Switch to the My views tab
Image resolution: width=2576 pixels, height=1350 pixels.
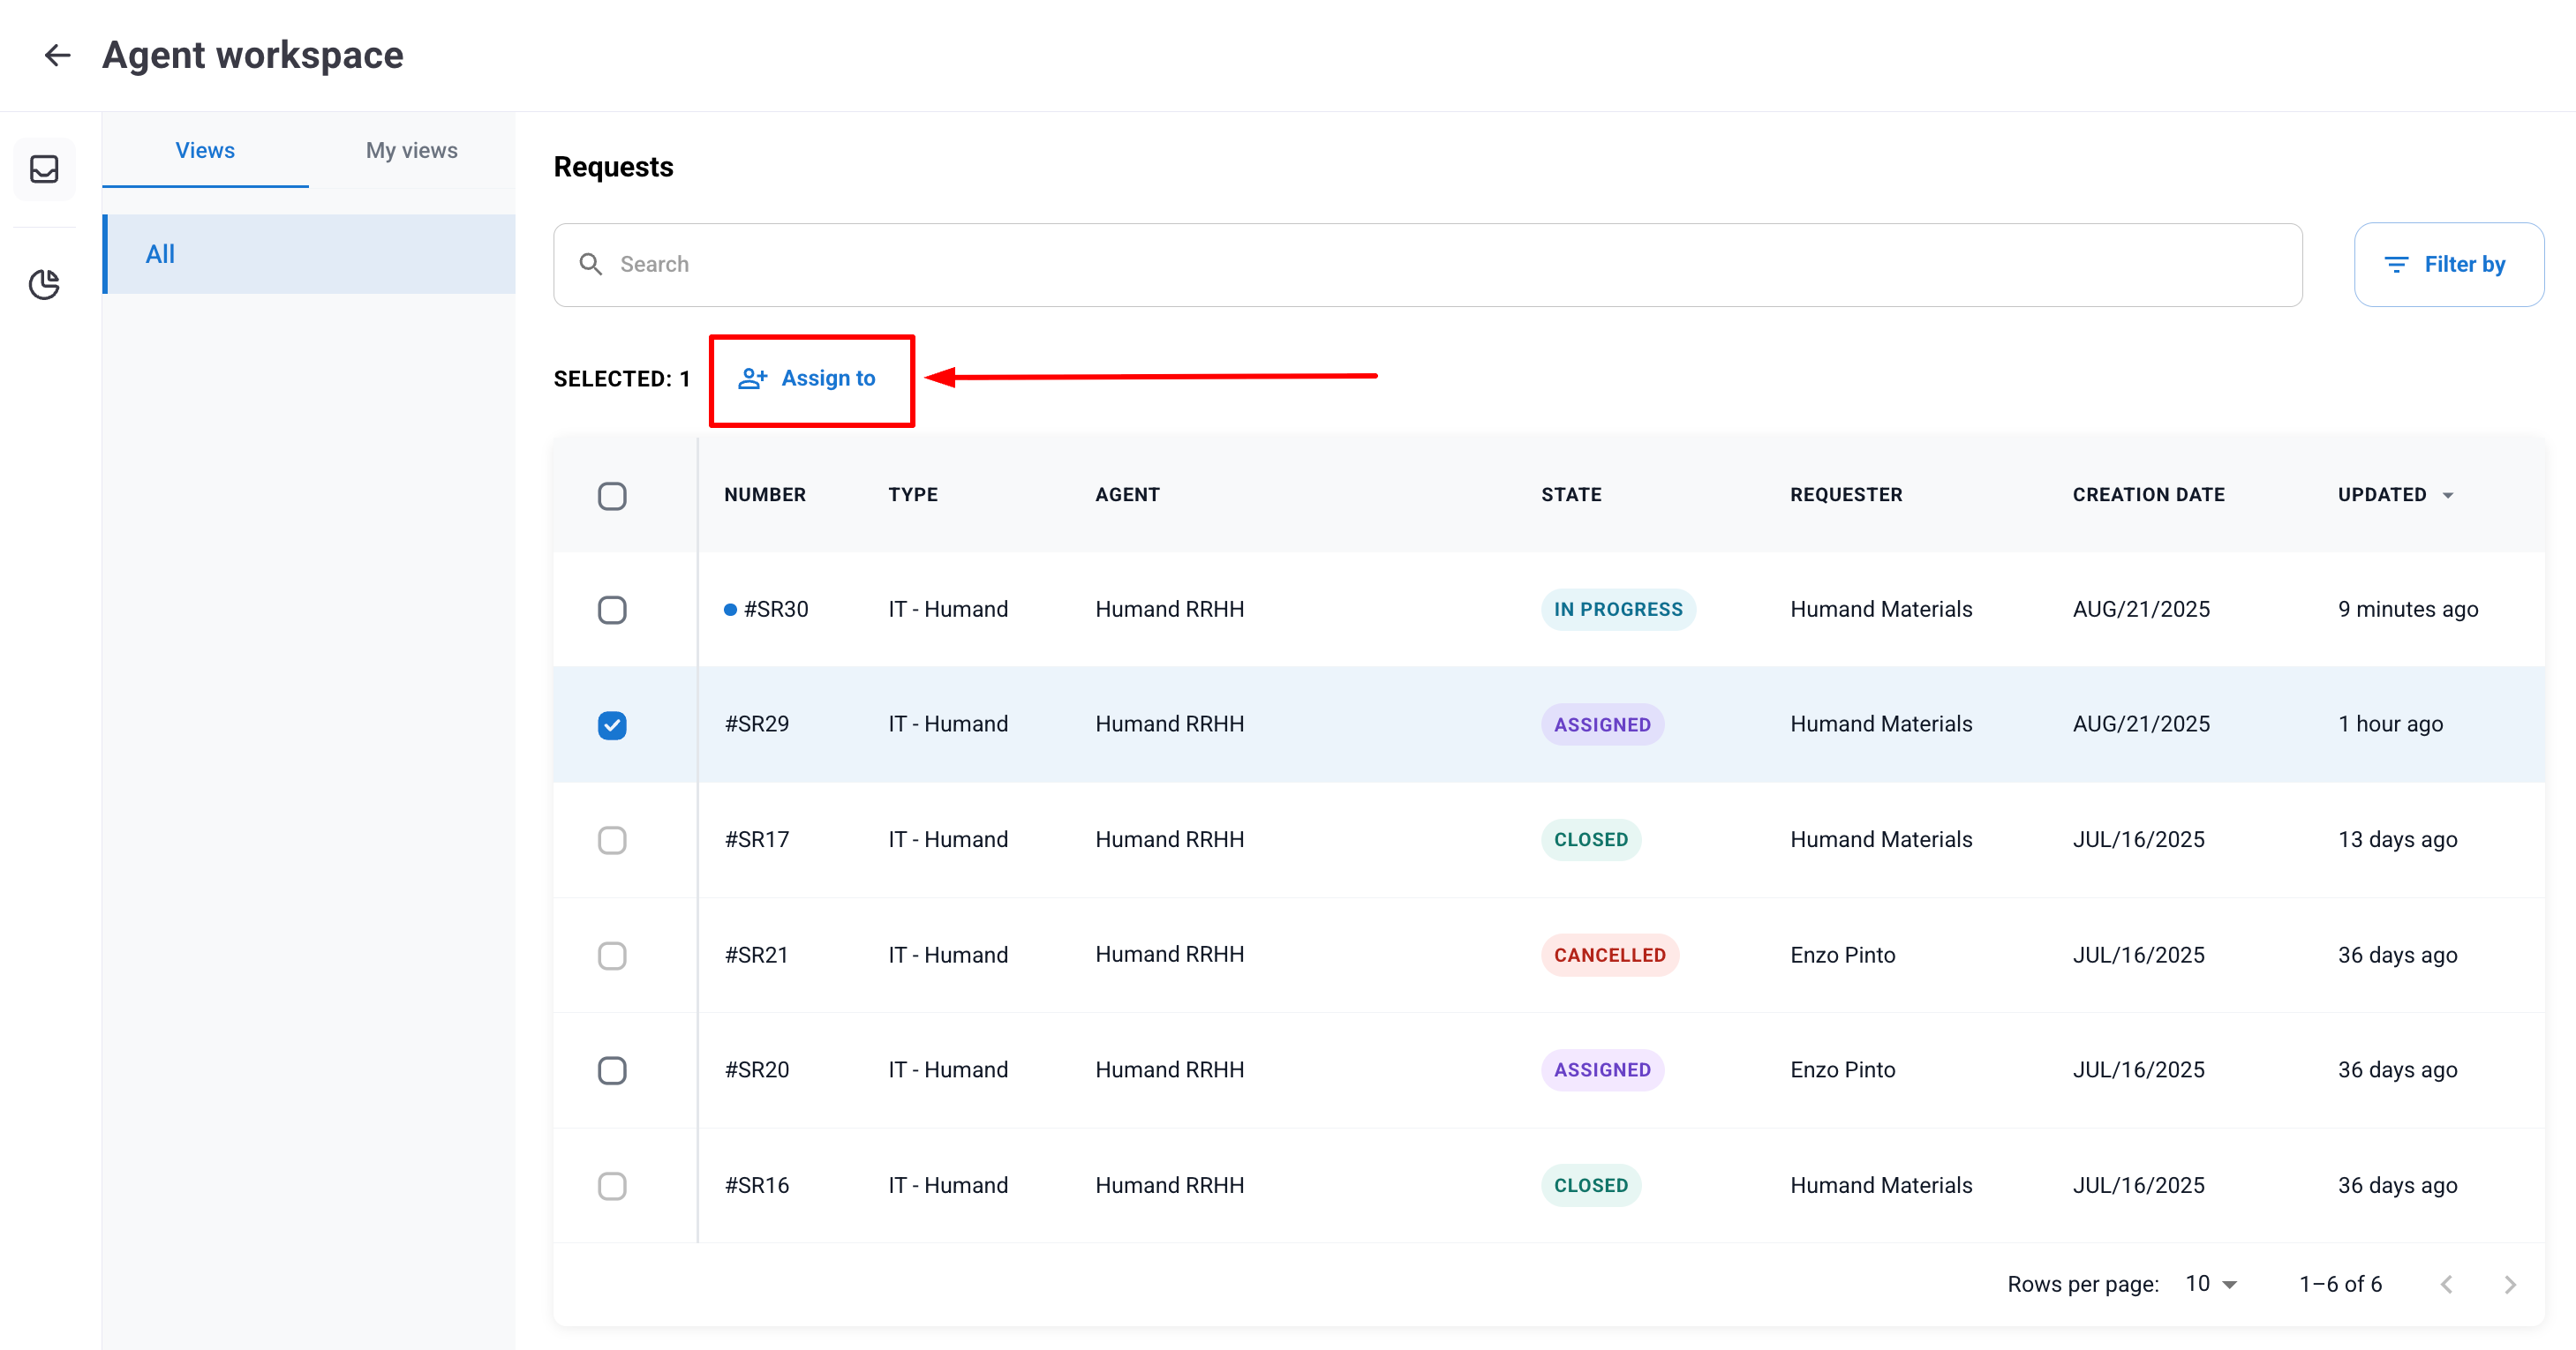click(411, 150)
